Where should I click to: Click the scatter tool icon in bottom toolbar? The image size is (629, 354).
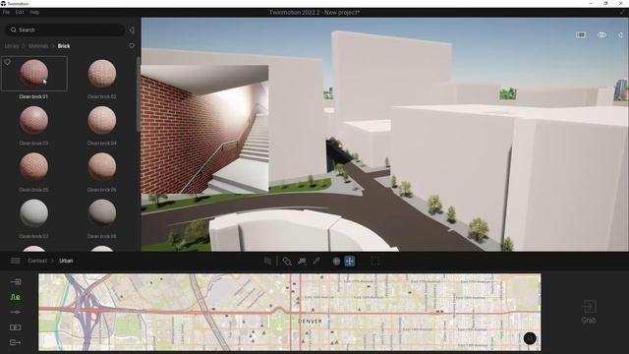click(302, 262)
